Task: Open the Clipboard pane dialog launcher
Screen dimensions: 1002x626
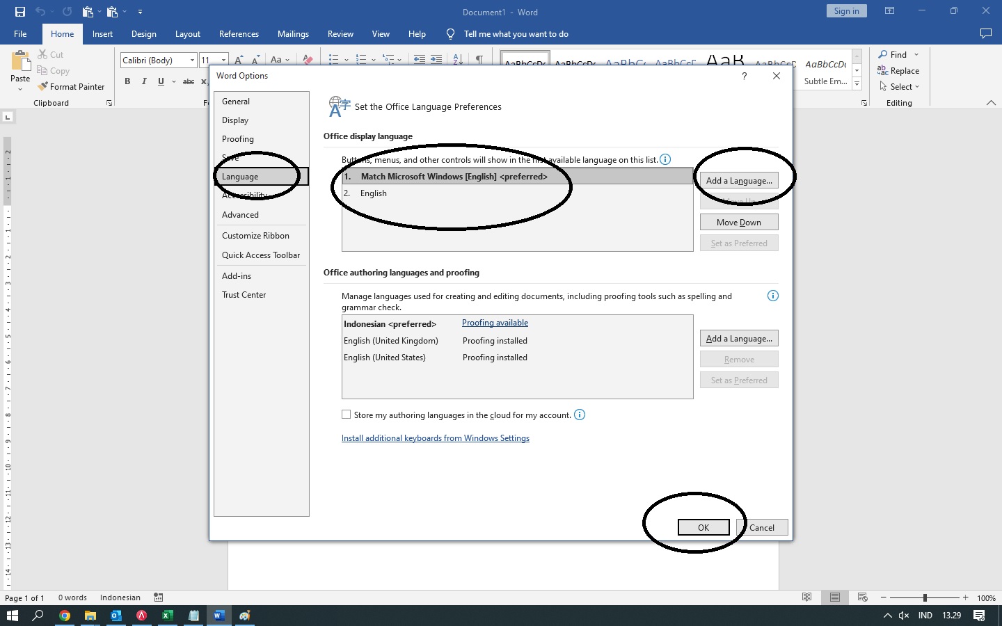Action: (x=109, y=103)
